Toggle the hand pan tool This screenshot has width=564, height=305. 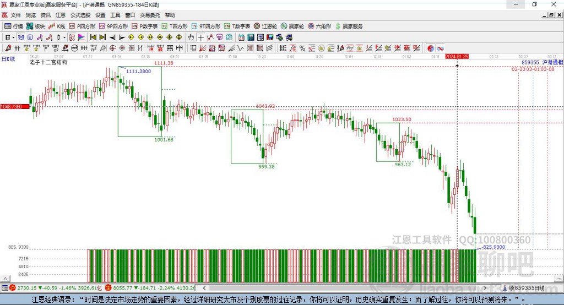tap(191, 37)
